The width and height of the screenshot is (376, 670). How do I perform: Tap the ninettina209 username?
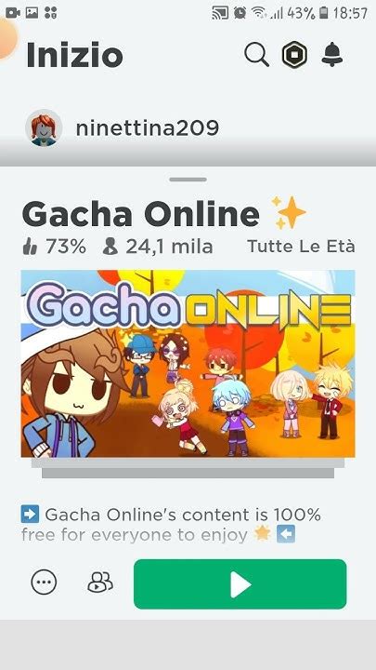coord(147,127)
